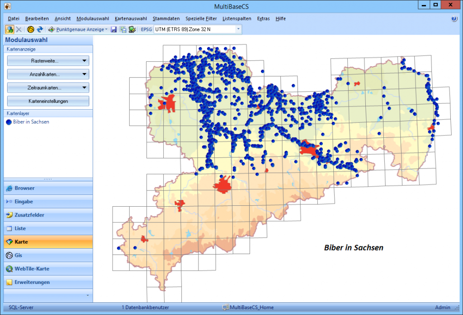The width and height of the screenshot is (463, 315).
Task: Click the Admin user label in the status bar
Action: [443, 307]
